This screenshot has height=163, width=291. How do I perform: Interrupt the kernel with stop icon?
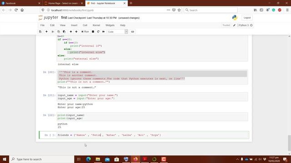tap(93, 32)
